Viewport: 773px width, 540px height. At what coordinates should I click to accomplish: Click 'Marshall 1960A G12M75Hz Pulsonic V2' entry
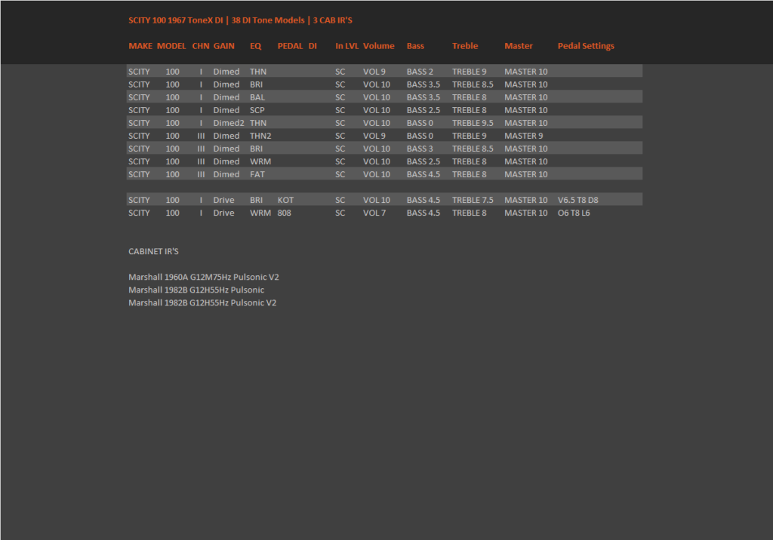[x=204, y=277]
